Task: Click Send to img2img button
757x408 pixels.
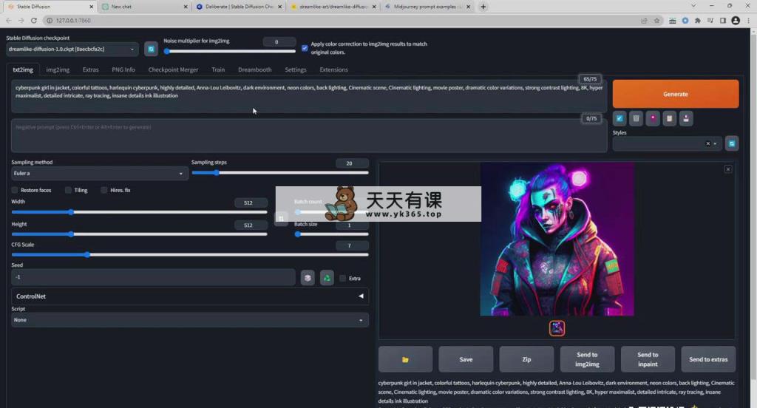Action: tap(587, 359)
